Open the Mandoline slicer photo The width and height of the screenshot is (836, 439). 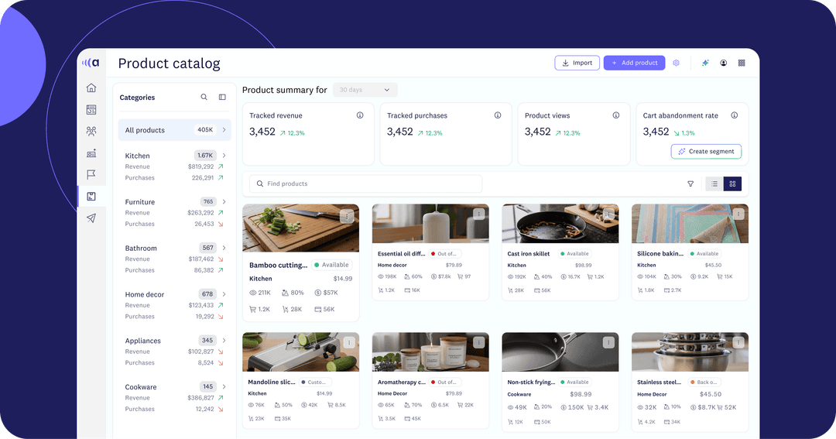pyautogui.click(x=300, y=352)
